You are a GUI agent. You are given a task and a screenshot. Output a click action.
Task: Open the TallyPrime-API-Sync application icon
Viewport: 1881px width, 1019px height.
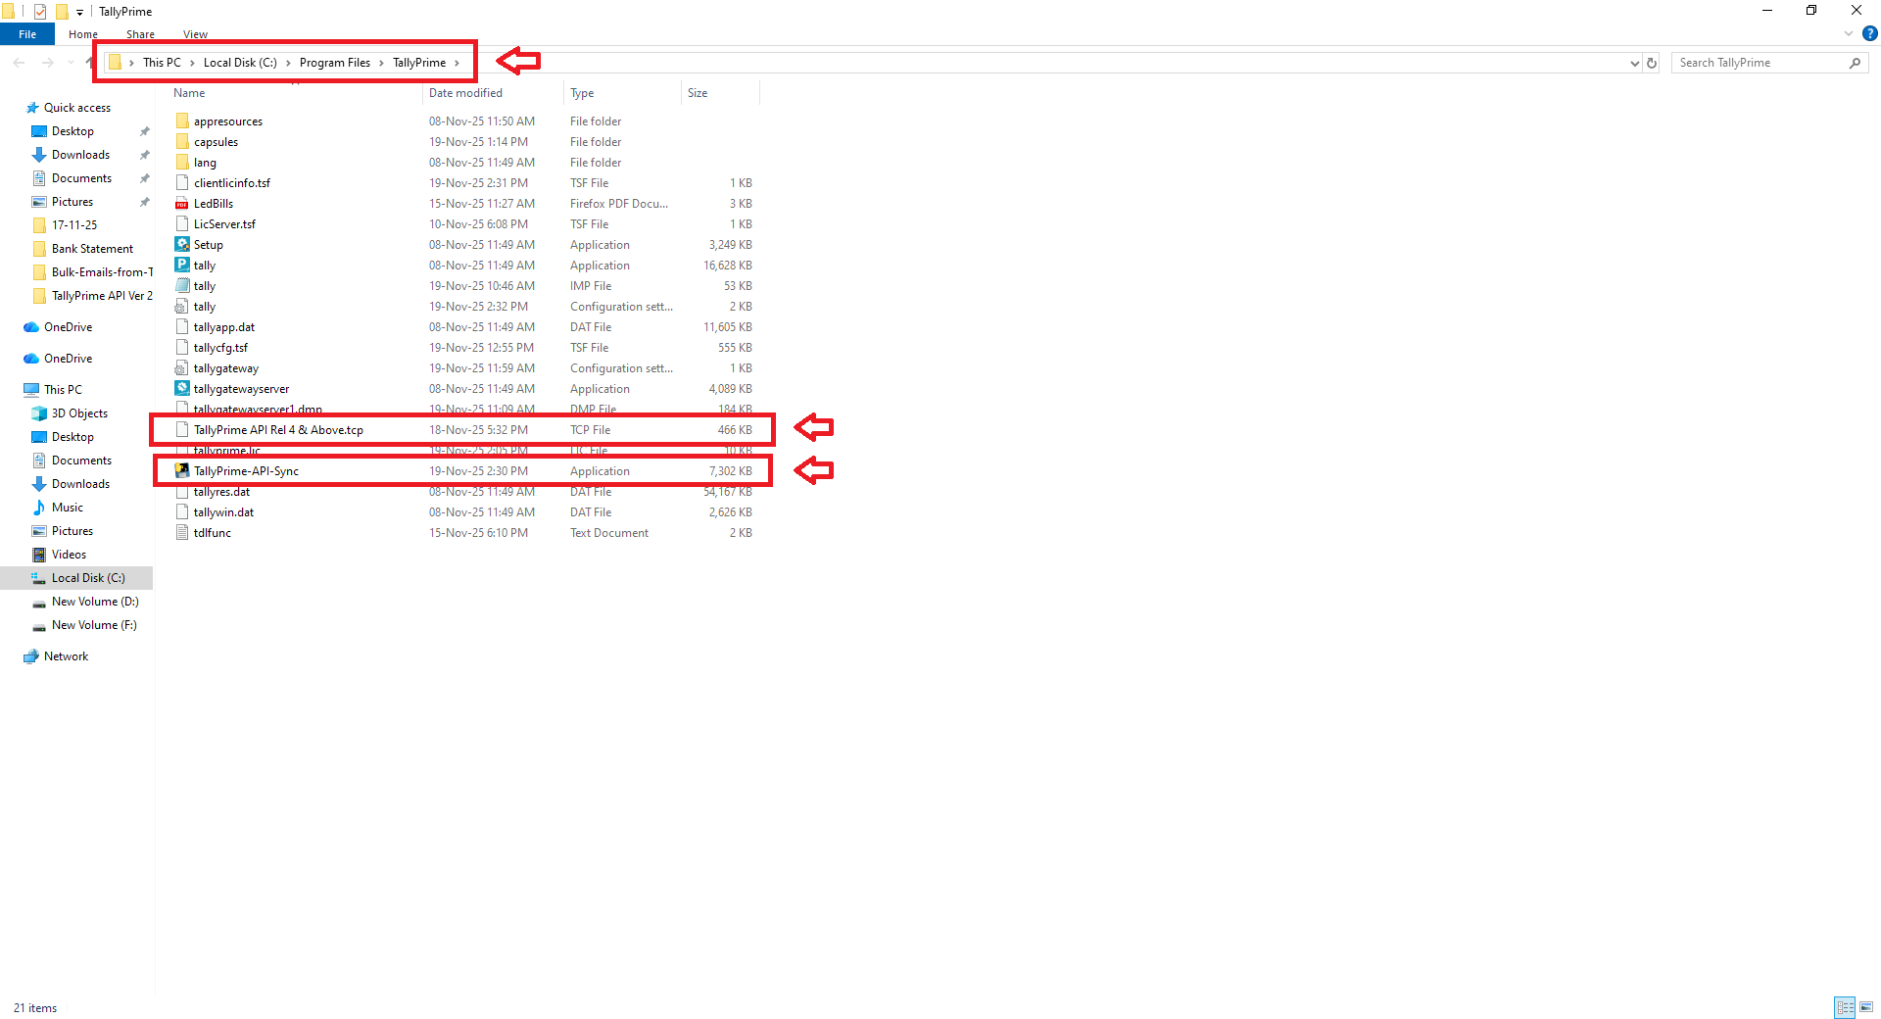click(182, 471)
